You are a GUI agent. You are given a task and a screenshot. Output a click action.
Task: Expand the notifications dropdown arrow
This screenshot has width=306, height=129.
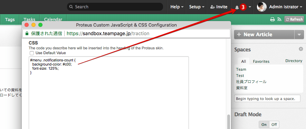[x=250, y=7]
